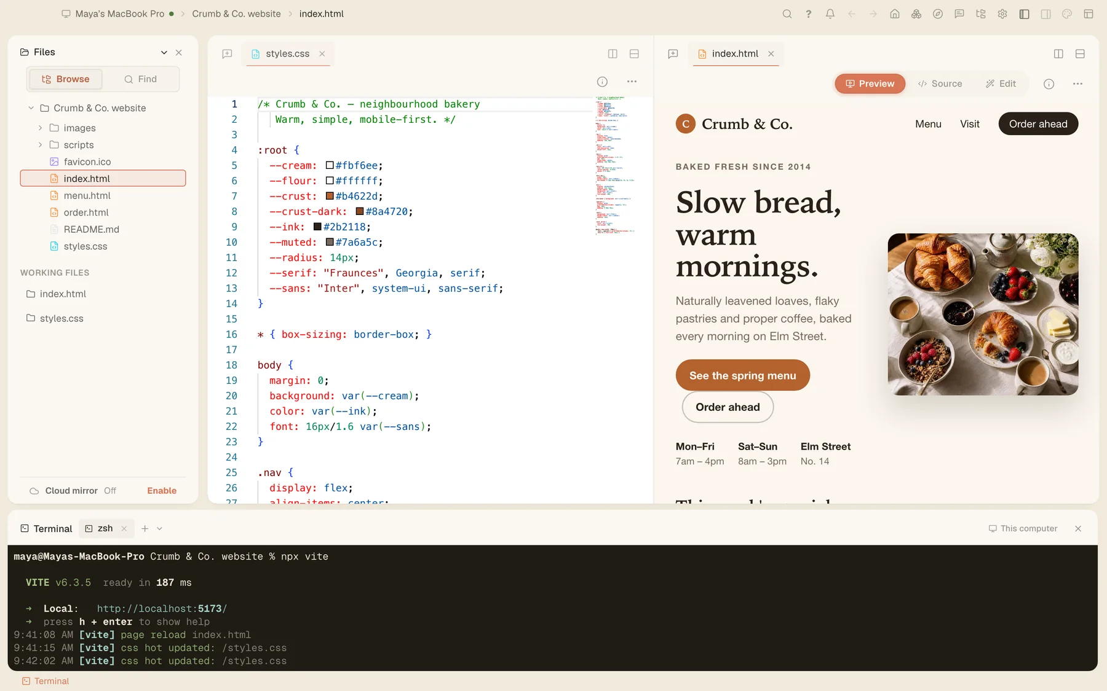Expand the images folder
This screenshot has height=691, width=1107.
point(40,128)
